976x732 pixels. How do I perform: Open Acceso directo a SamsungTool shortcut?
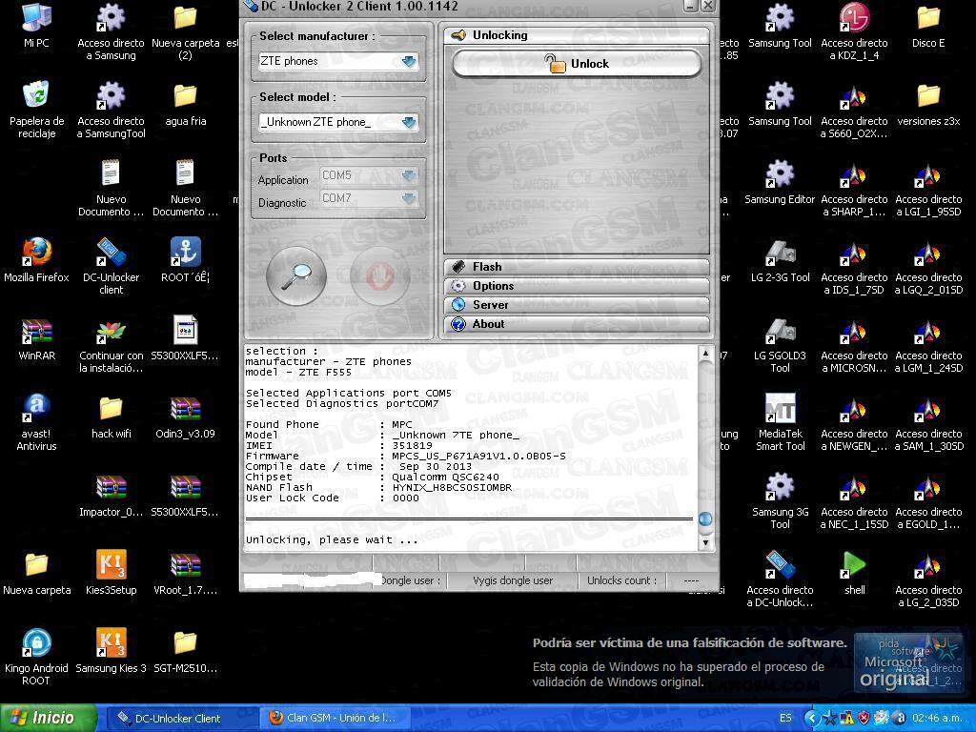click(x=111, y=109)
